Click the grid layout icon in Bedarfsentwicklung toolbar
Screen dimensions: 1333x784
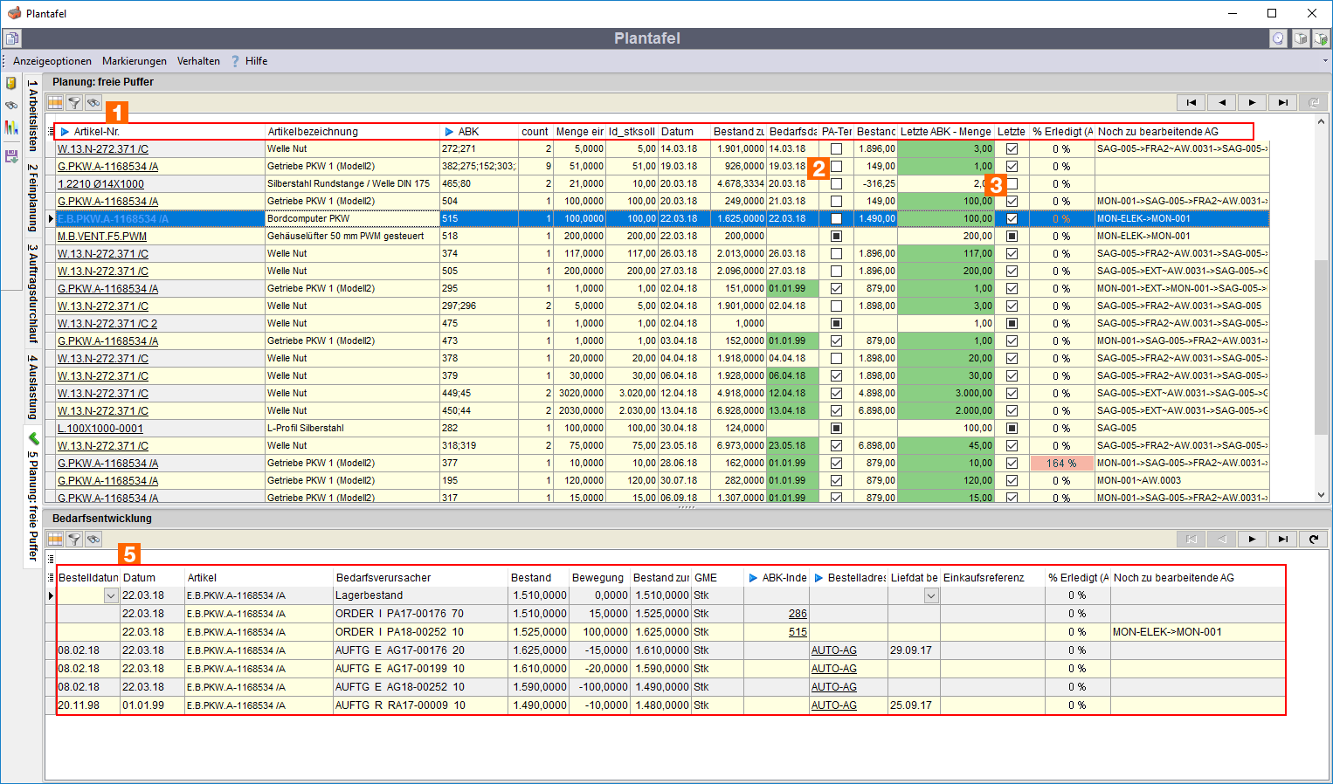(55, 539)
